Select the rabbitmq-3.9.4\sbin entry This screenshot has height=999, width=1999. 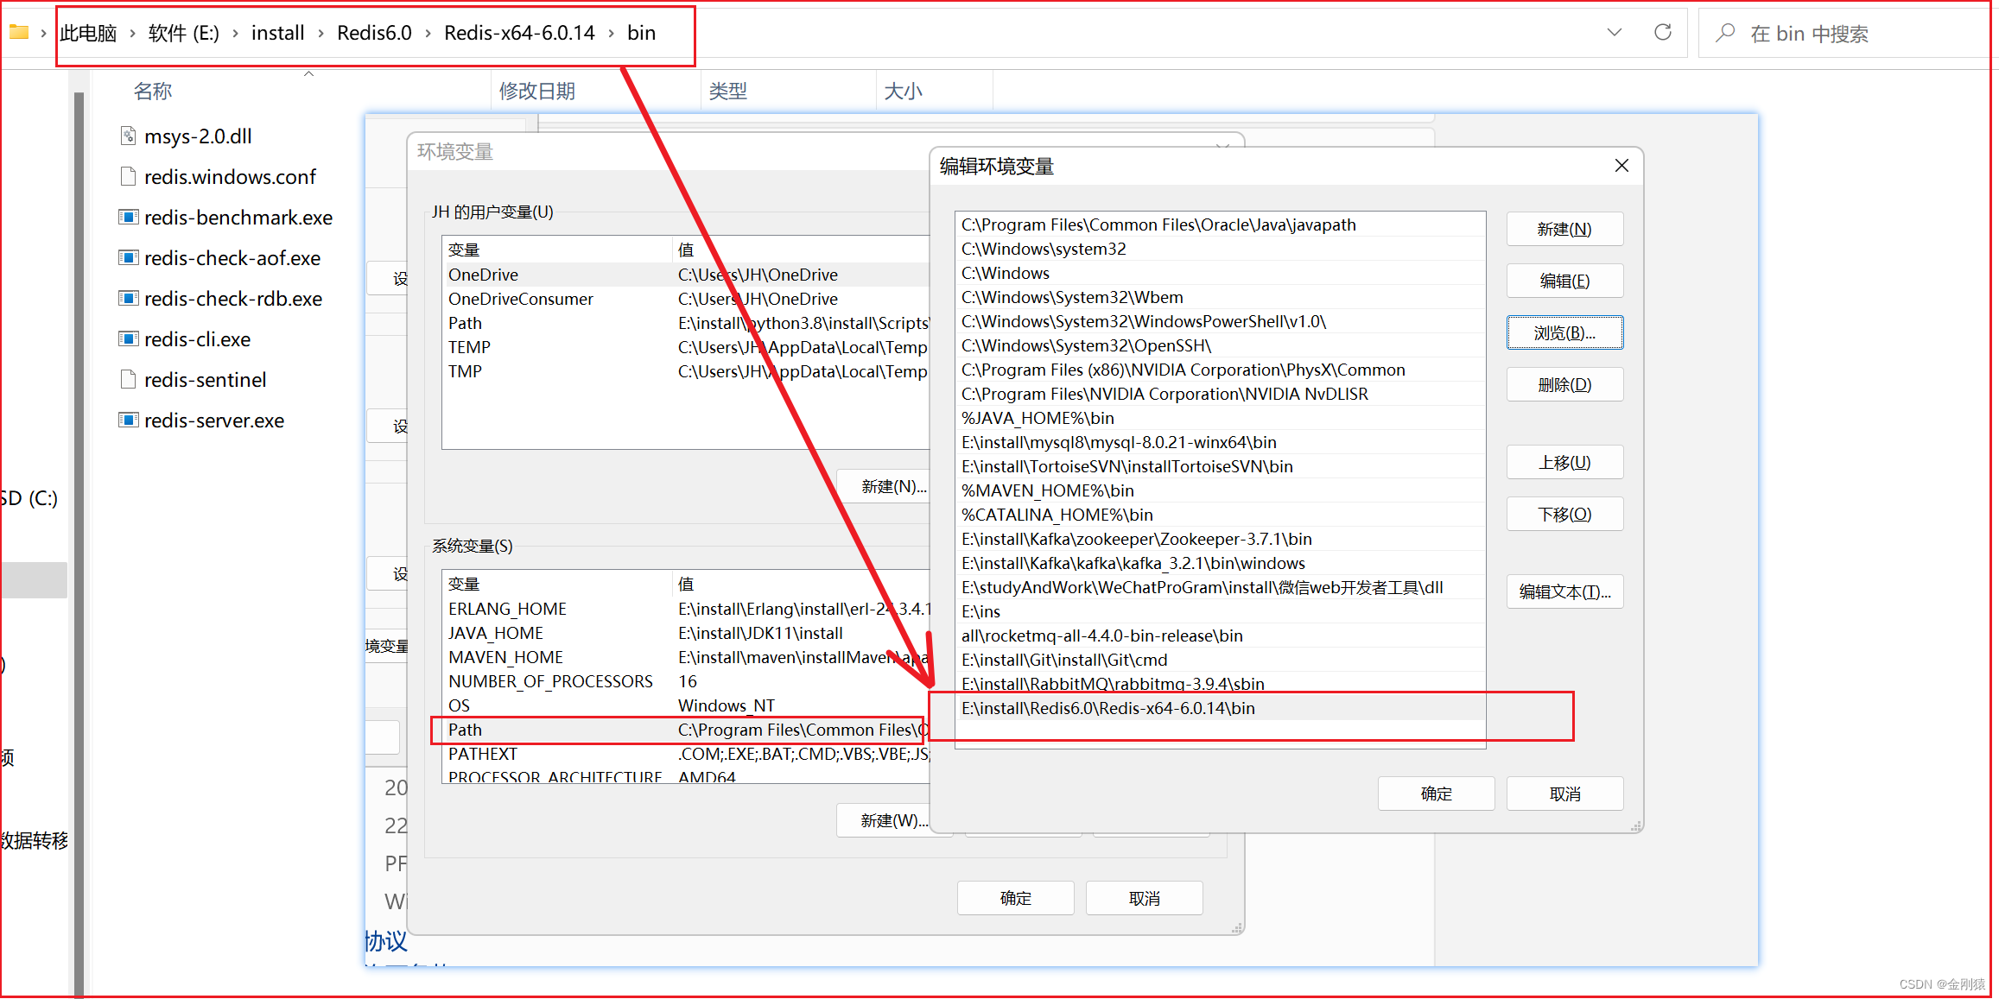click(x=1221, y=684)
